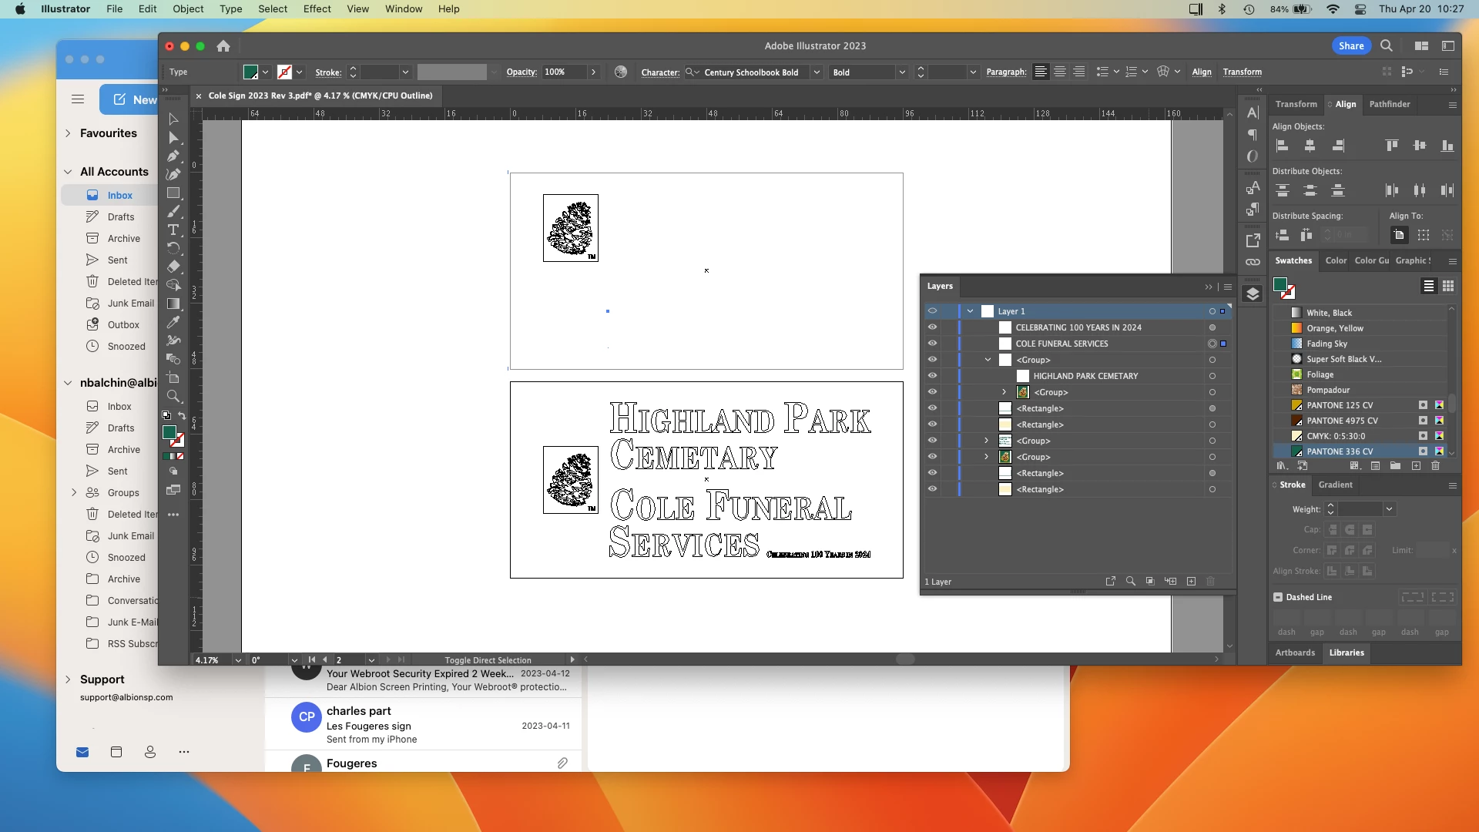The width and height of the screenshot is (1479, 832).
Task: Hide the COLE FUNERAL SERVICES layer item
Action: coord(932,344)
